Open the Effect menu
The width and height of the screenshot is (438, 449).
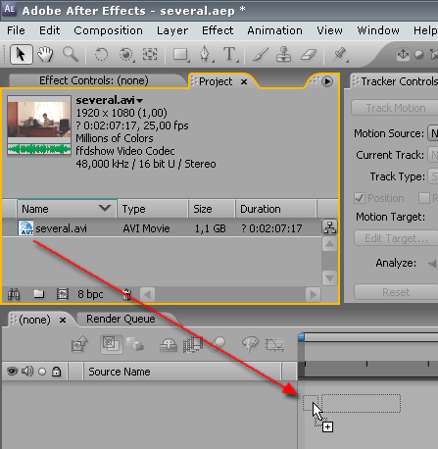[218, 30]
